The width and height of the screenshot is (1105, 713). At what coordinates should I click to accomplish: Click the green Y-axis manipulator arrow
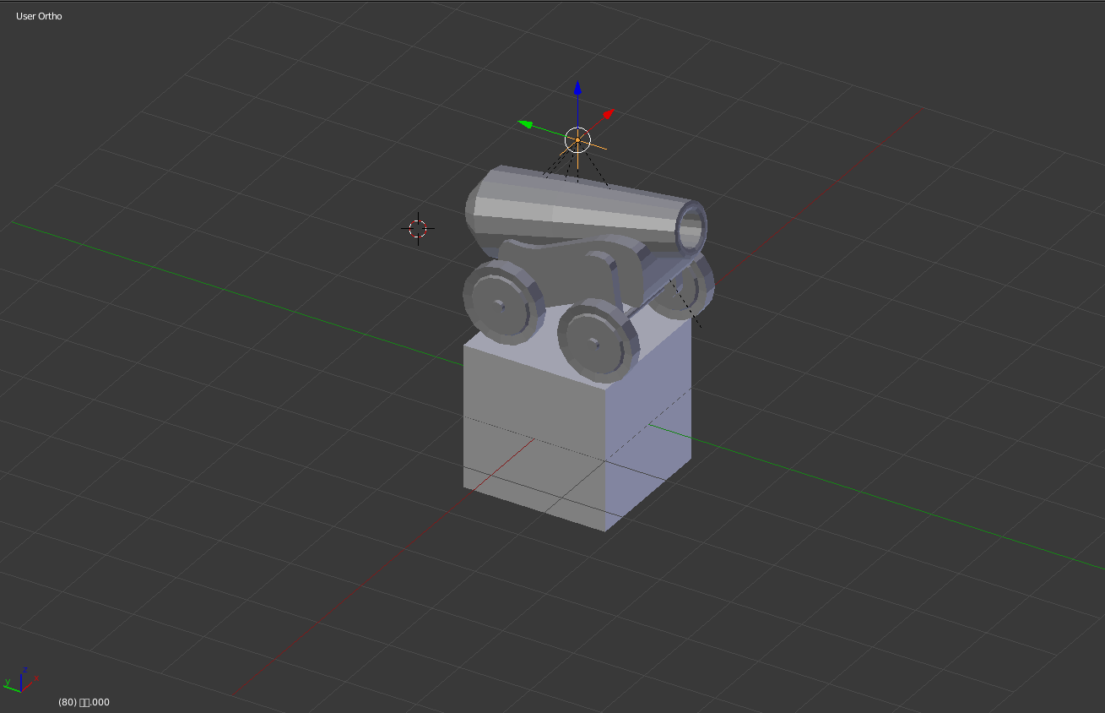[x=526, y=125]
